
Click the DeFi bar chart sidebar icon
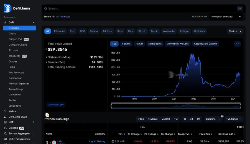pos(5,22)
